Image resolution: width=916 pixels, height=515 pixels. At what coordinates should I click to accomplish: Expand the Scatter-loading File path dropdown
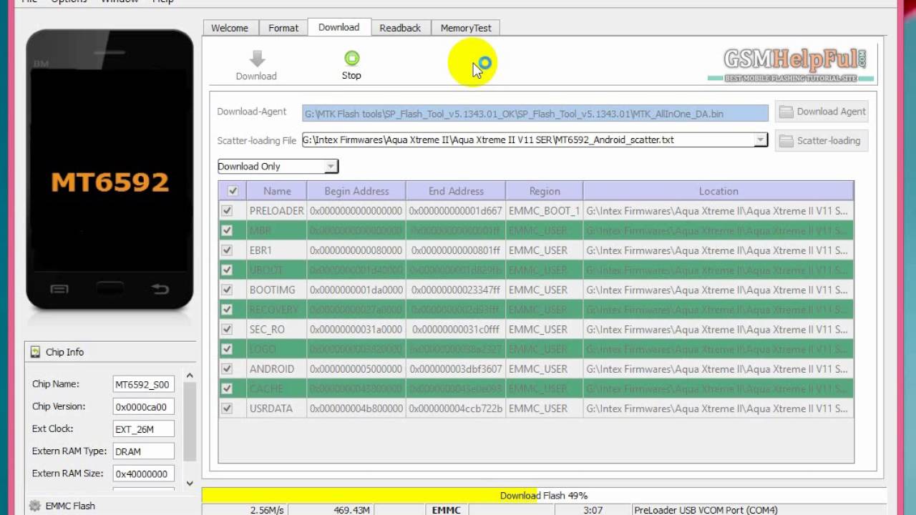(760, 140)
